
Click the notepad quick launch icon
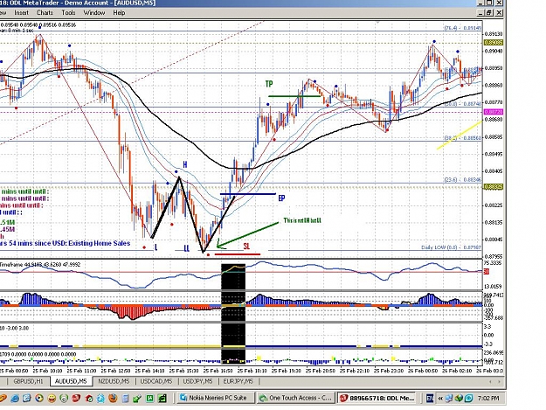tap(125, 399)
